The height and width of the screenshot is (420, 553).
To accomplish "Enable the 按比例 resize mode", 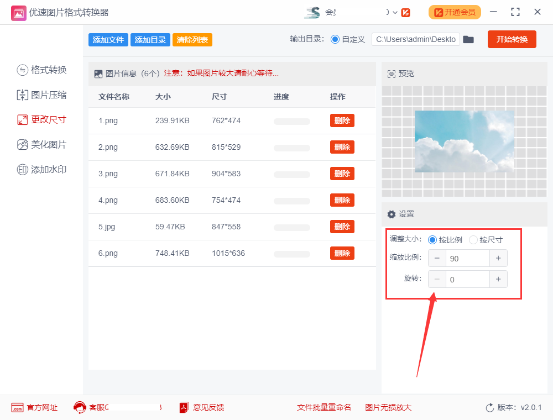I will tap(432, 240).
